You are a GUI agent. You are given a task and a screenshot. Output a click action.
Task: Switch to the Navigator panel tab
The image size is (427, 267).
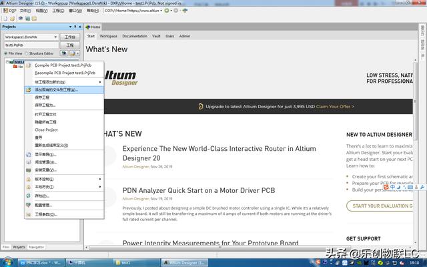(37, 247)
